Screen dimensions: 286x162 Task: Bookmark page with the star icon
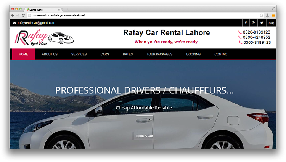tap(261, 16)
